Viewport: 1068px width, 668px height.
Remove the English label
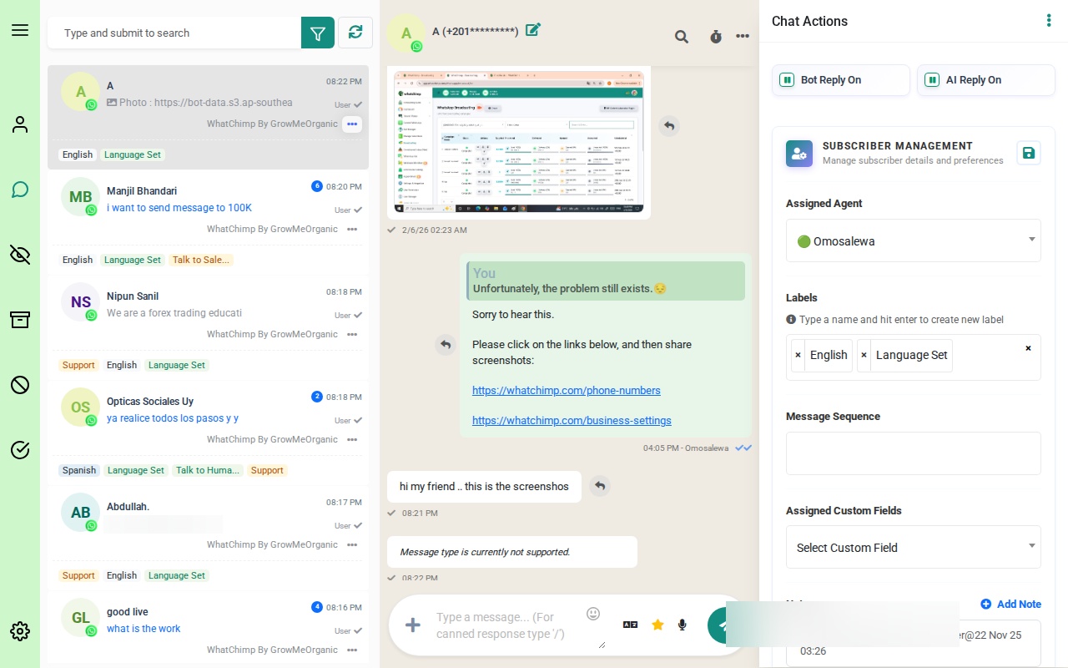pyautogui.click(x=798, y=355)
